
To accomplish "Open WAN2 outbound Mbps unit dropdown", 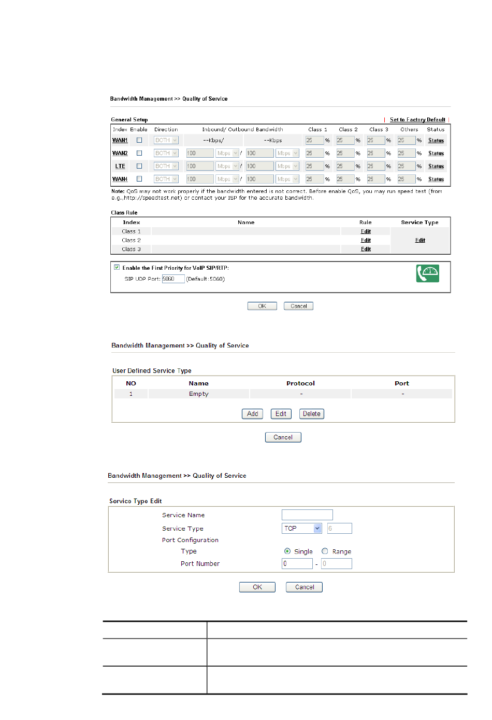I will (287, 153).
